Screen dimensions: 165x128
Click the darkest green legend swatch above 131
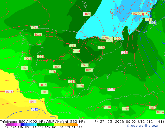coord(39,125)
